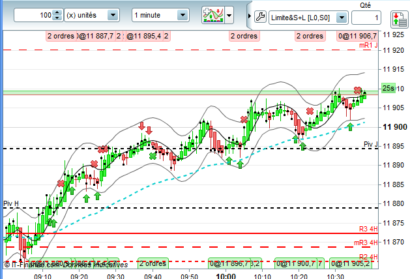Select the red order label @11 895,4

pos(144,36)
